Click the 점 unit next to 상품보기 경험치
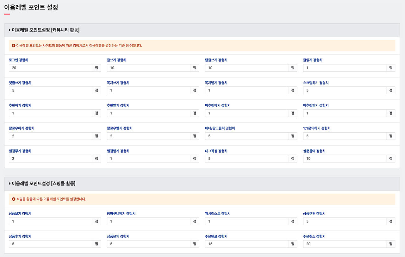 click(97, 221)
